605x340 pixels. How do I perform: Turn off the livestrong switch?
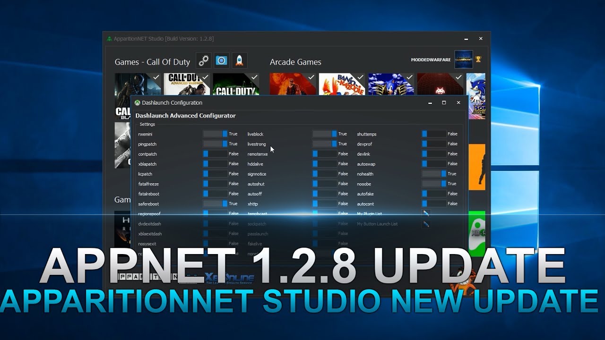point(325,144)
